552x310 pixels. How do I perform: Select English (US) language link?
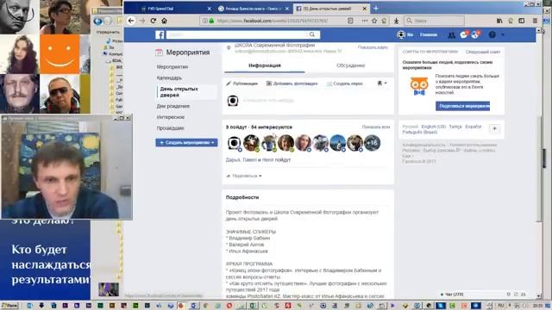pyautogui.click(x=434, y=127)
